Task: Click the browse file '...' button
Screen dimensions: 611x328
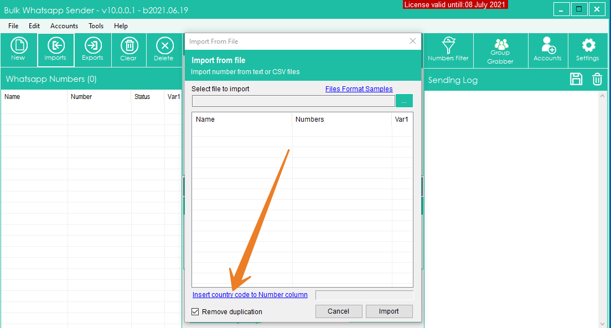Action: point(404,101)
